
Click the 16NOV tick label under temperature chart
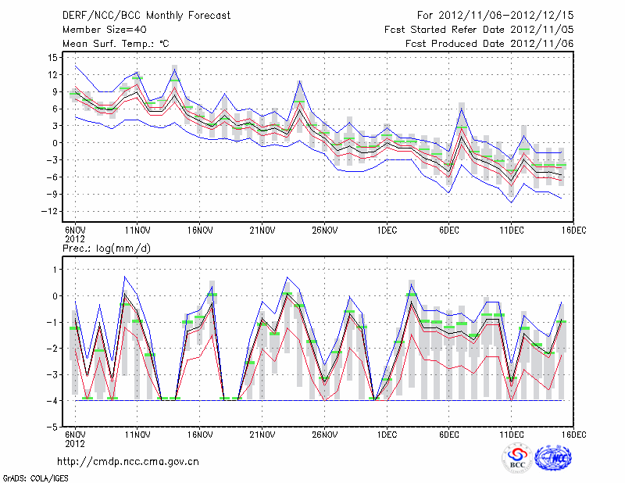199,230
